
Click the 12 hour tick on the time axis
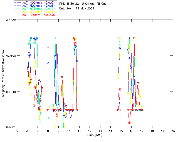click(90, 131)
